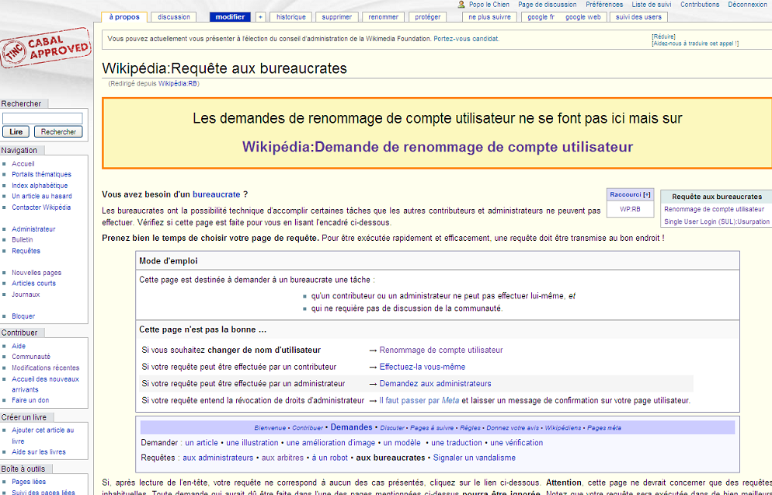
Task: Select the supprimer tab
Action: tap(337, 17)
